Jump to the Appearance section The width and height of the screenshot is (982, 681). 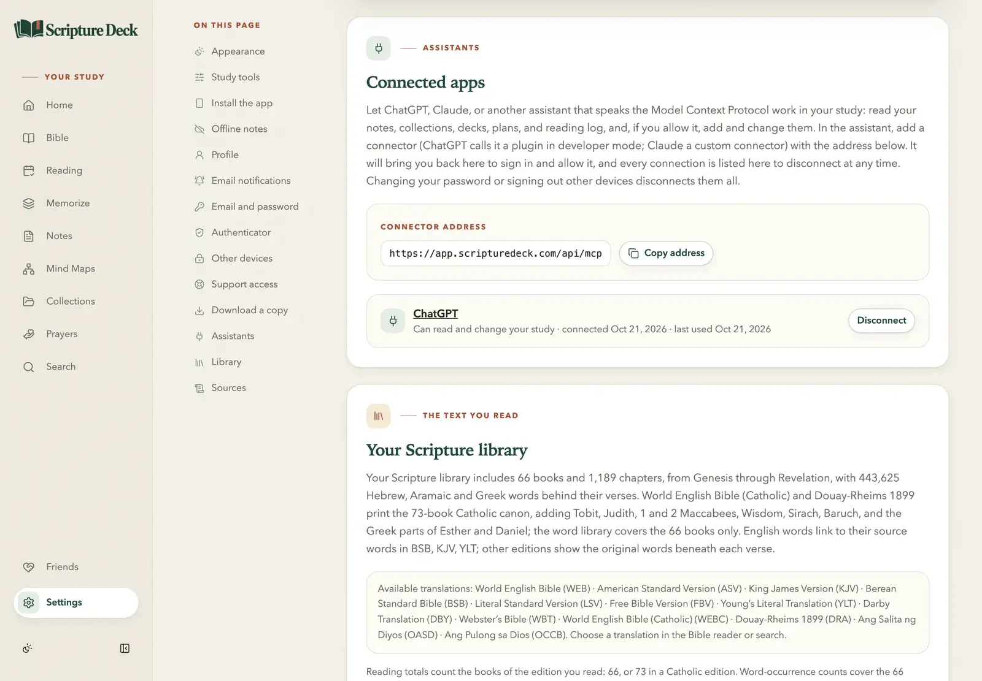click(x=238, y=51)
